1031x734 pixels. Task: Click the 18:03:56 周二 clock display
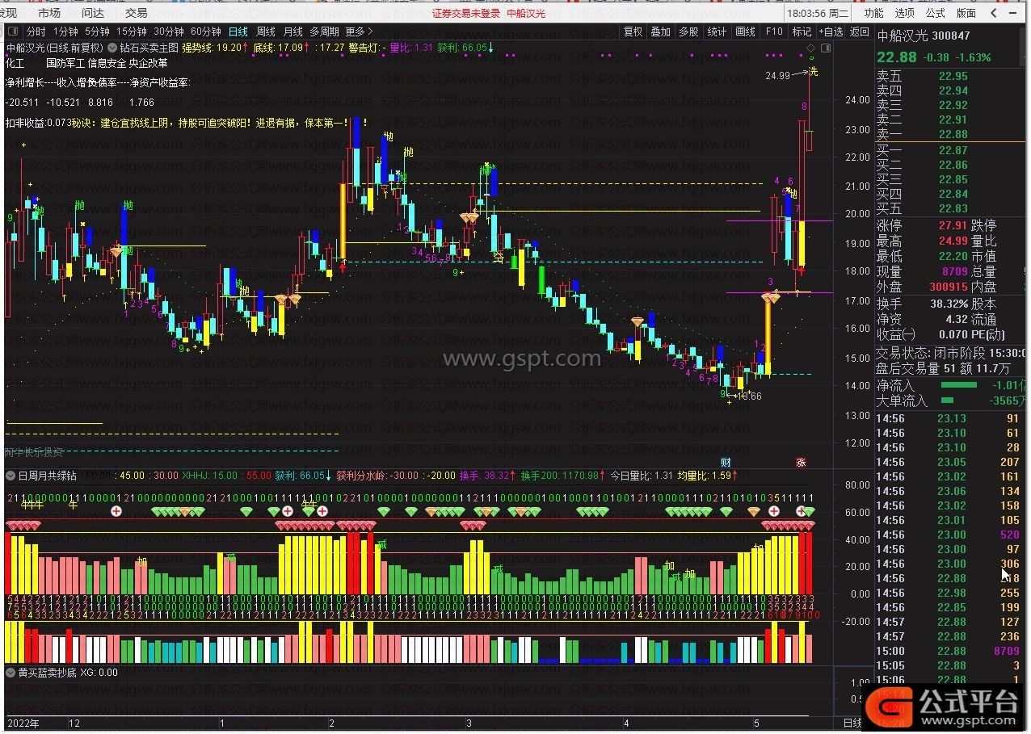[x=818, y=13]
